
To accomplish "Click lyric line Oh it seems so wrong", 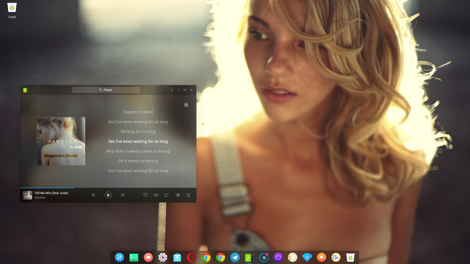I will (x=138, y=161).
